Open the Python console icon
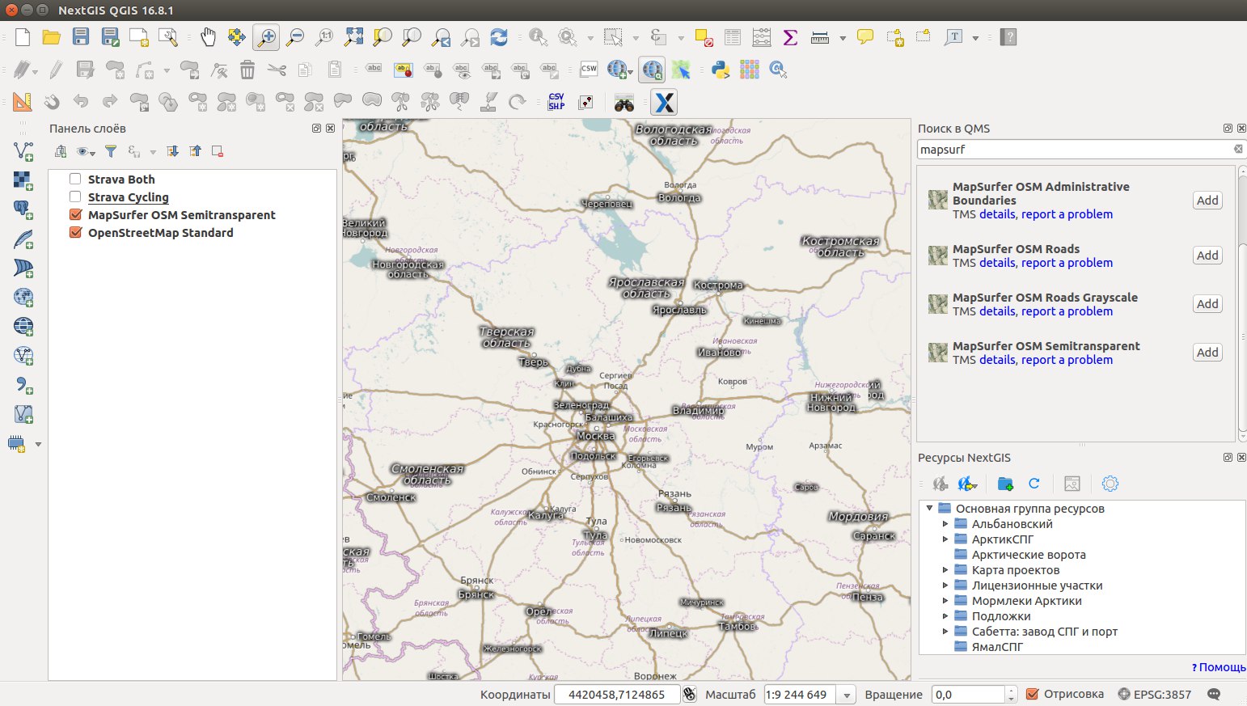1247x706 pixels. click(721, 70)
